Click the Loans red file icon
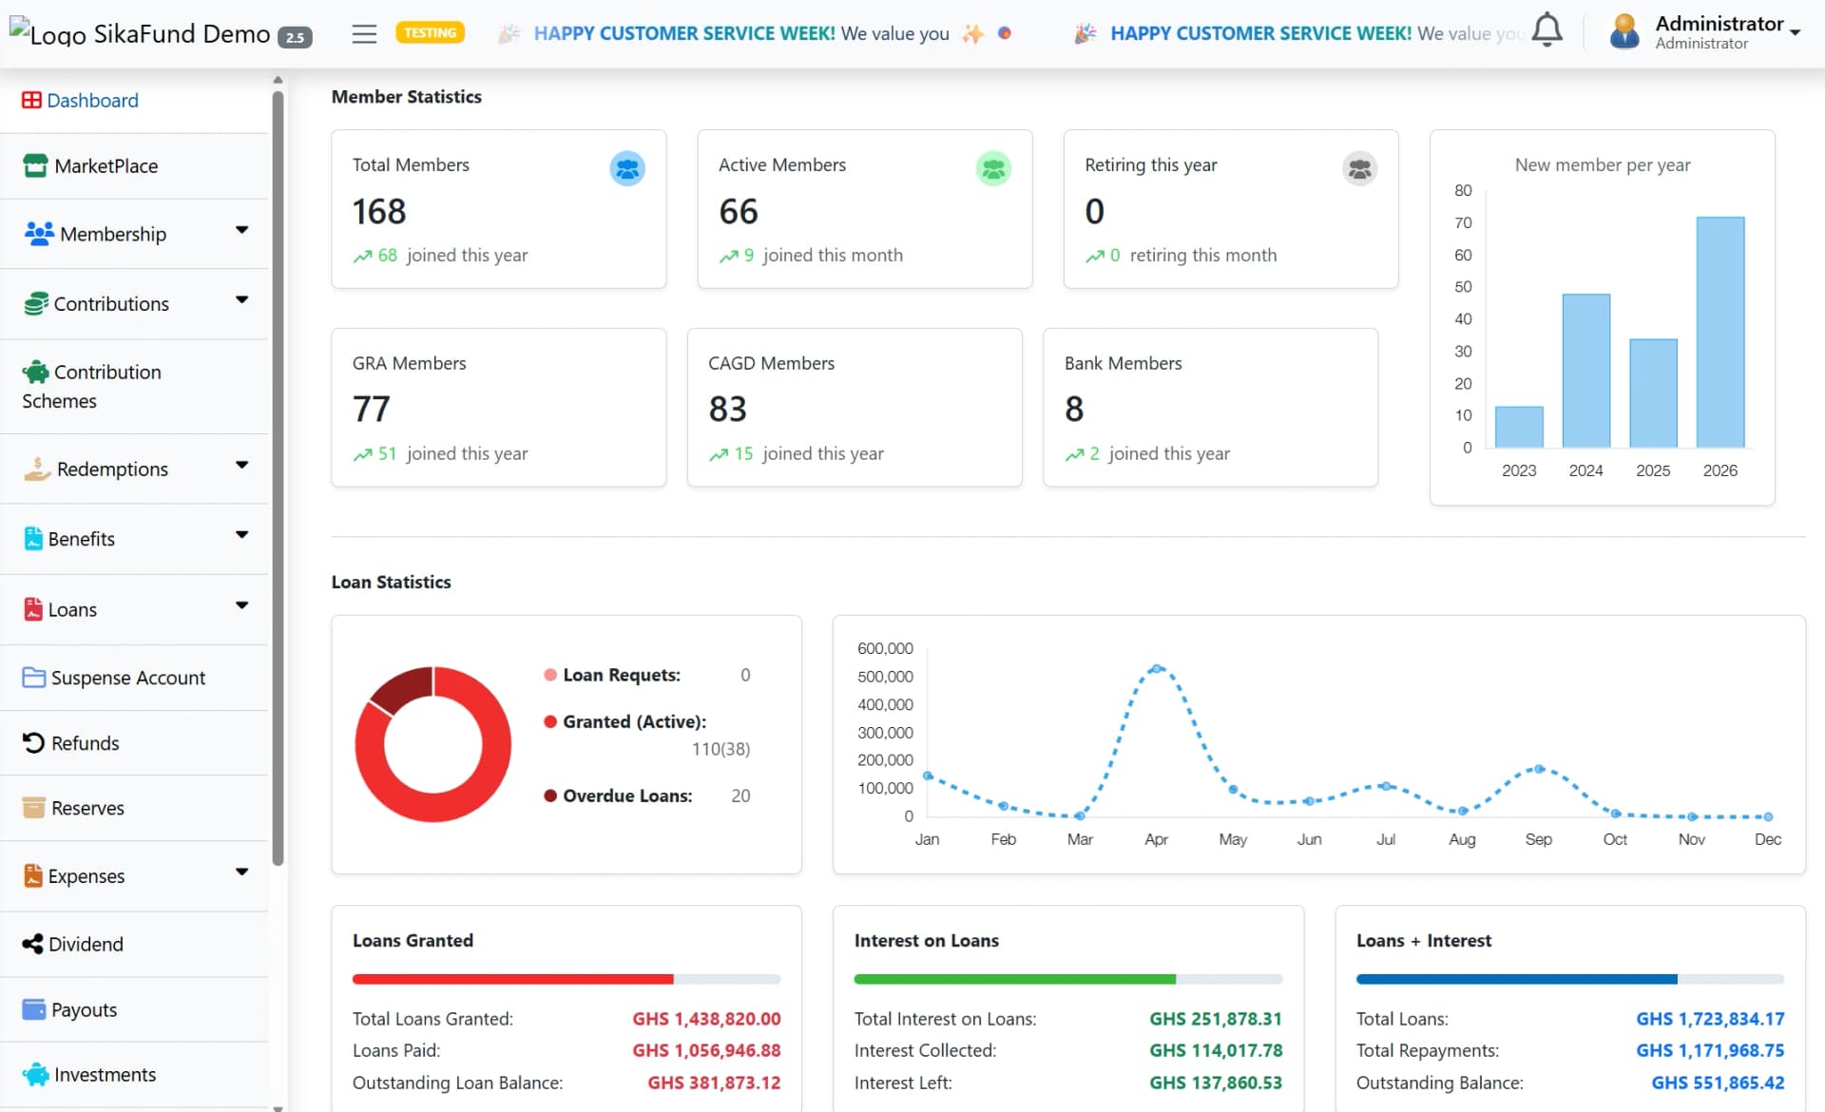 pos(33,609)
